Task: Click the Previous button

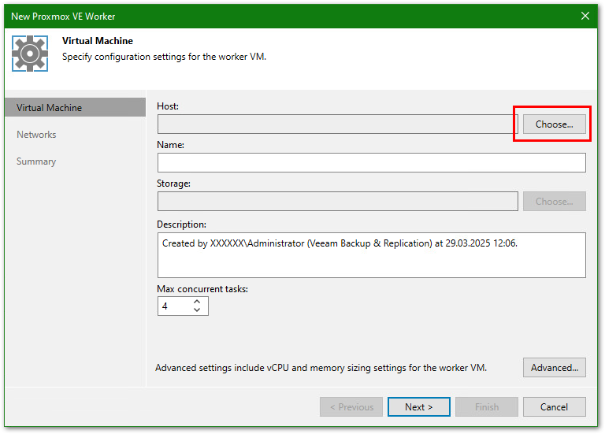Action: tap(351, 407)
